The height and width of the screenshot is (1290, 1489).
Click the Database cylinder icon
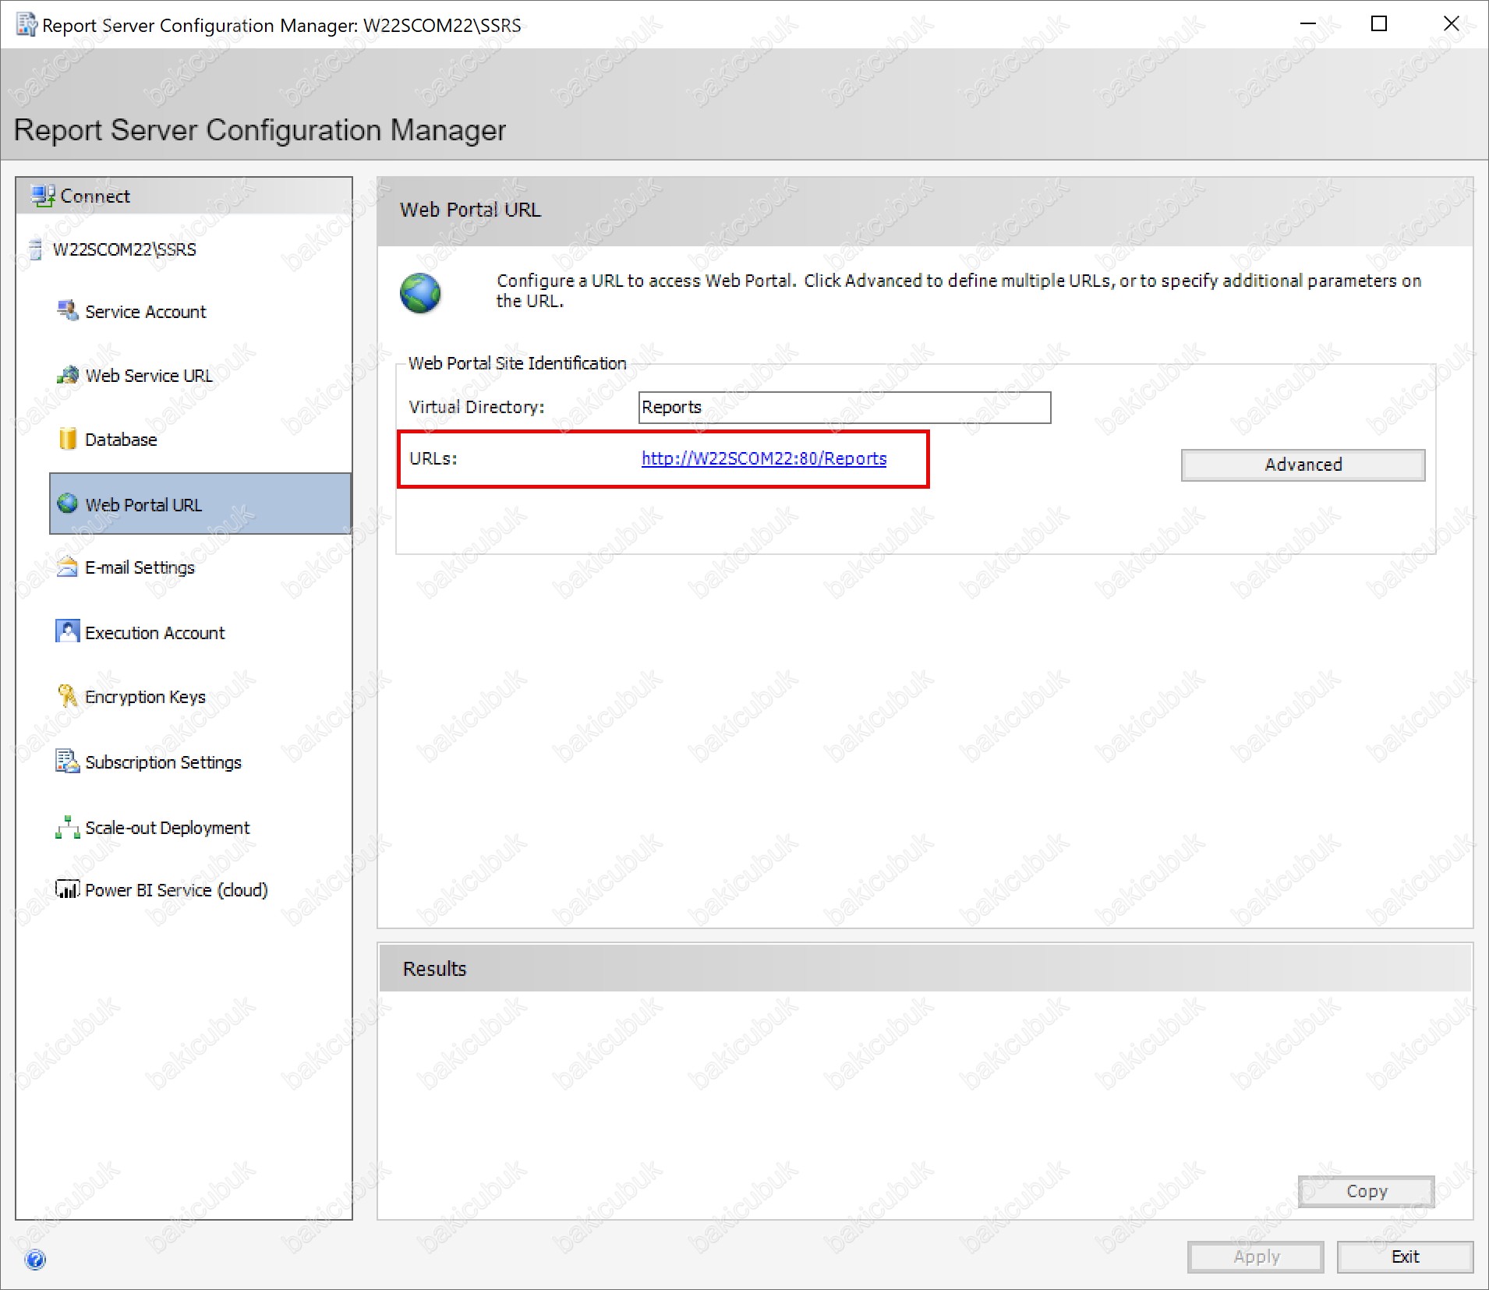(x=68, y=439)
